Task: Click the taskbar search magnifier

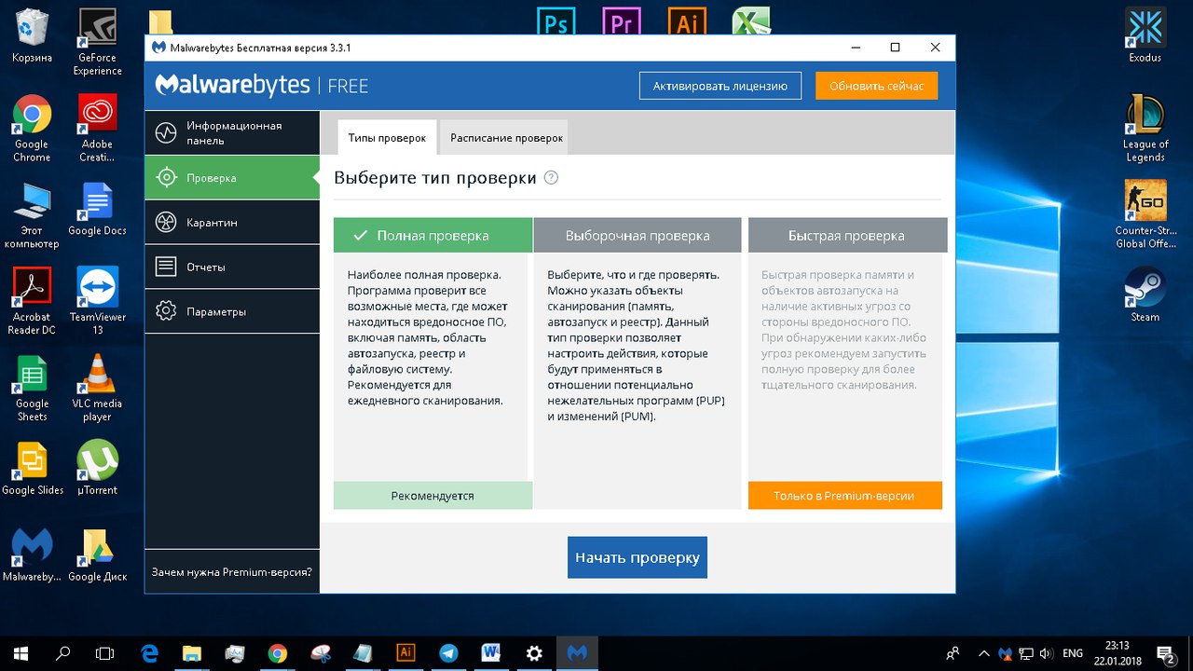Action: tap(63, 653)
